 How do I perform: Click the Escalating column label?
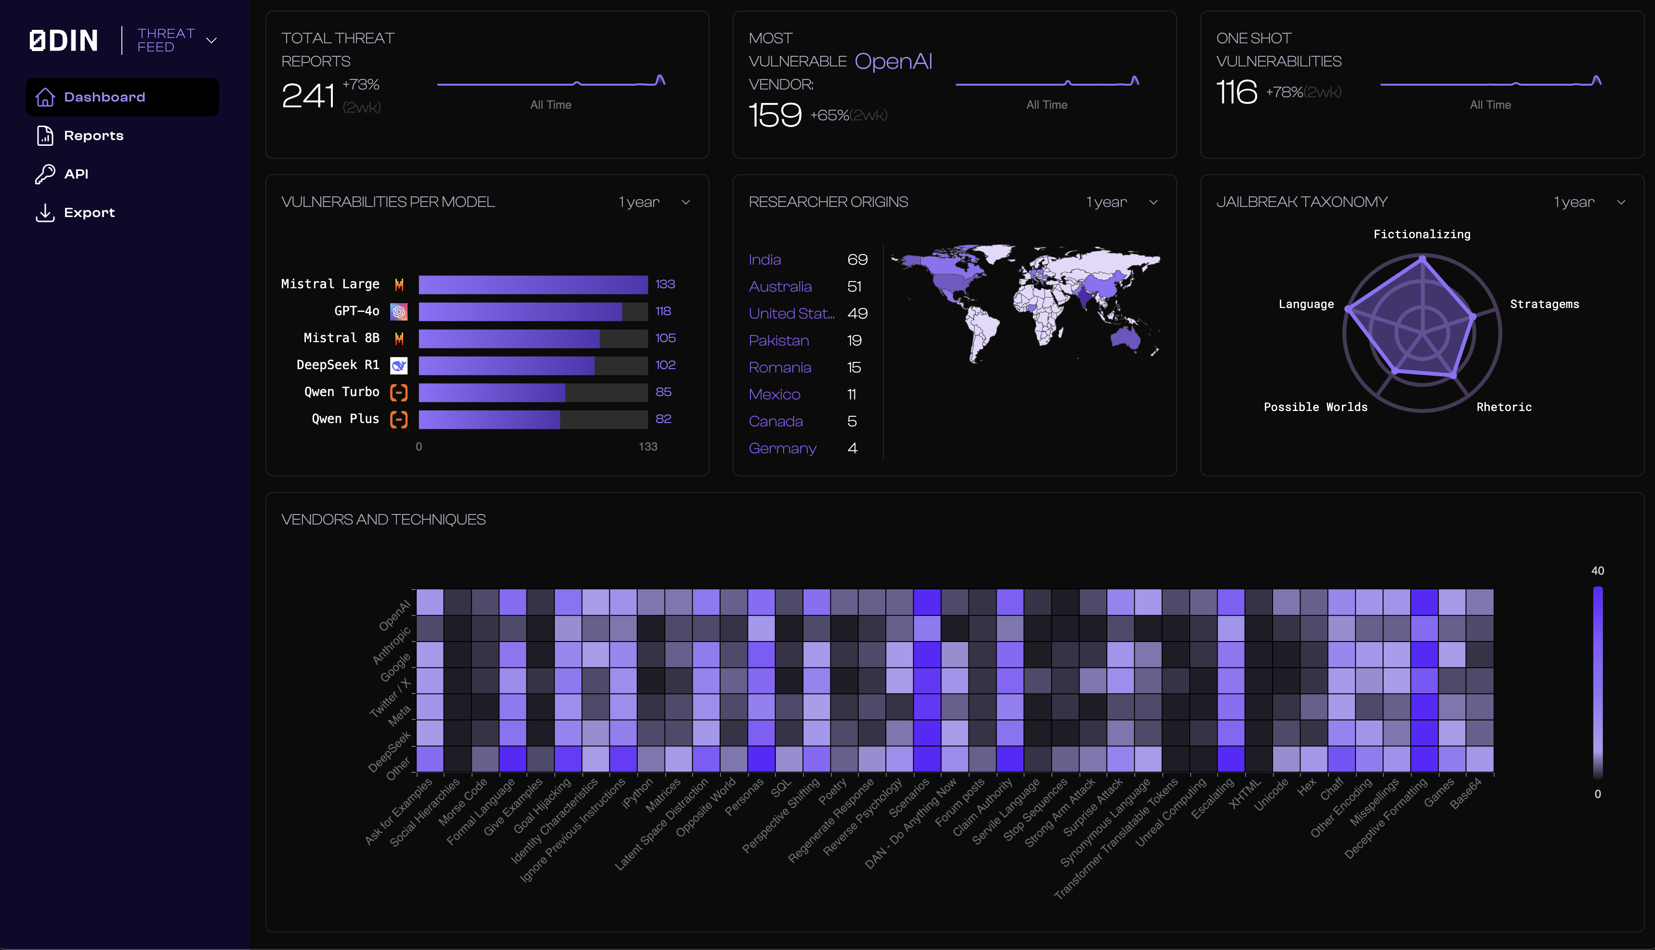pyautogui.click(x=1212, y=798)
